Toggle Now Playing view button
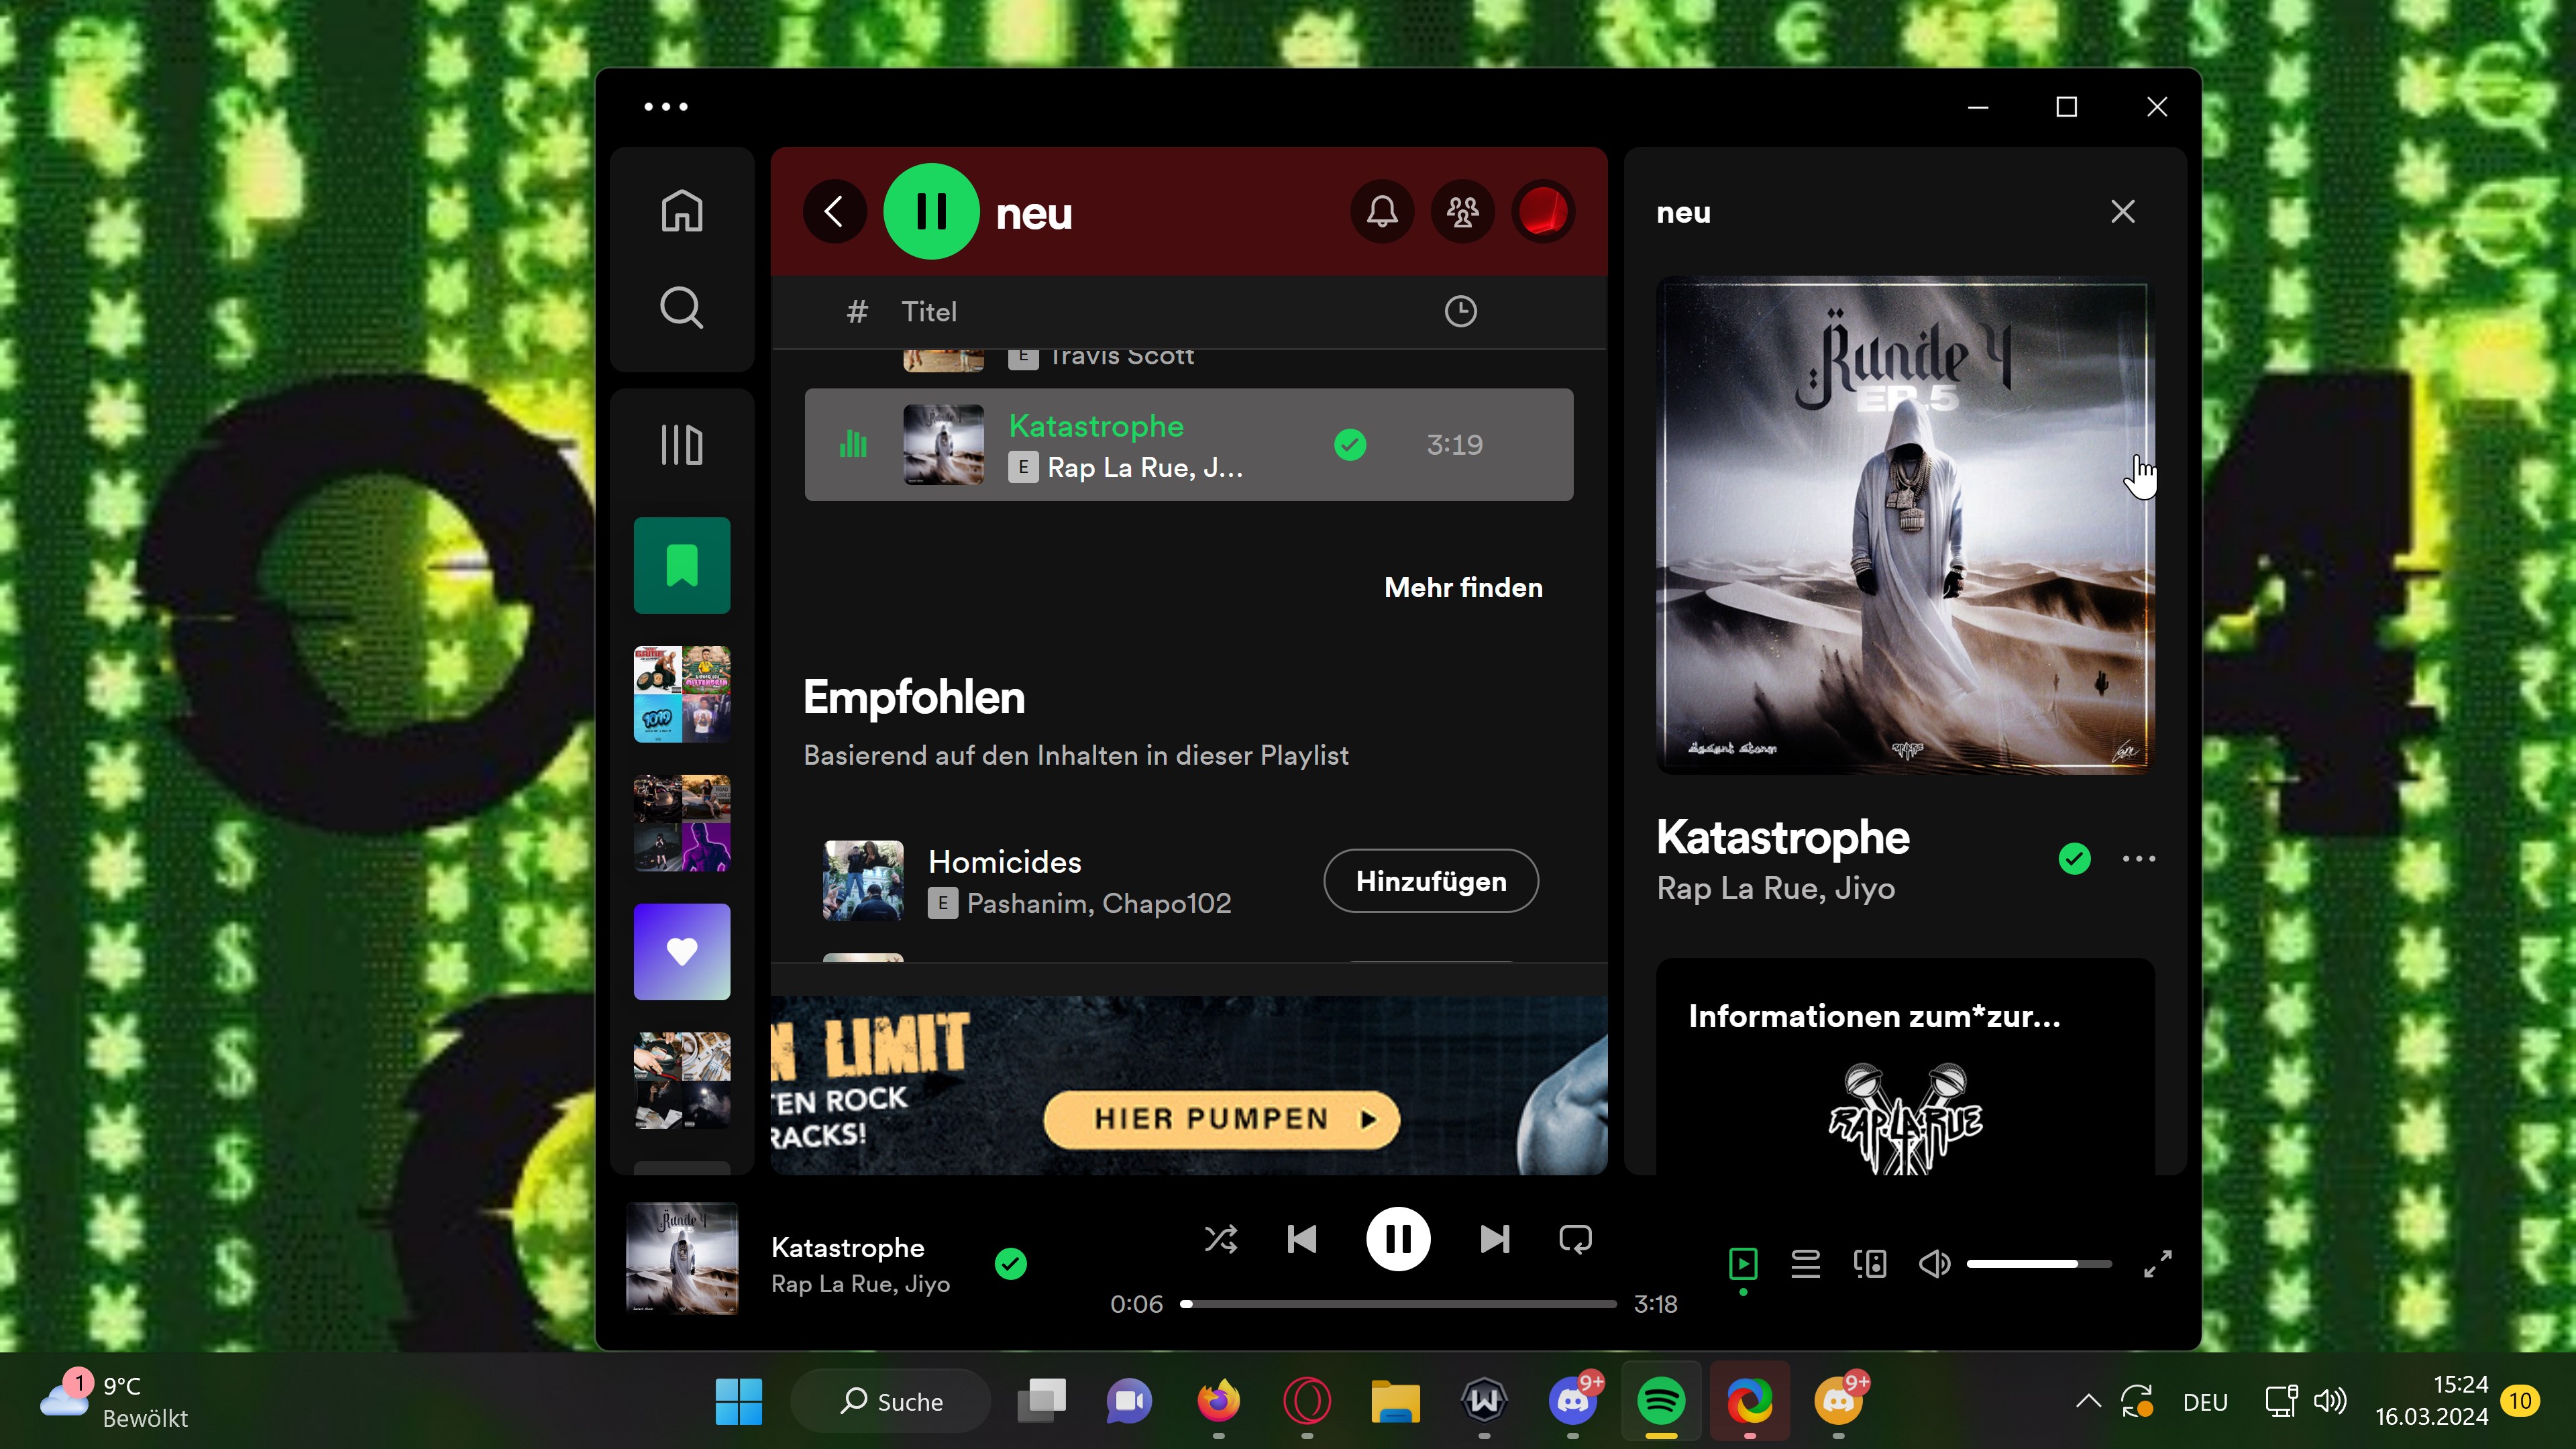This screenshot has height=1449, width=2576. (x=1743, y=1263)
